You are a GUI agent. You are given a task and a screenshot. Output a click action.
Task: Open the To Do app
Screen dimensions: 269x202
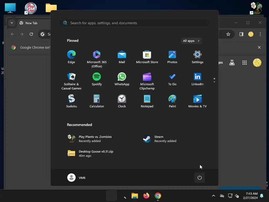click(172, 79)
